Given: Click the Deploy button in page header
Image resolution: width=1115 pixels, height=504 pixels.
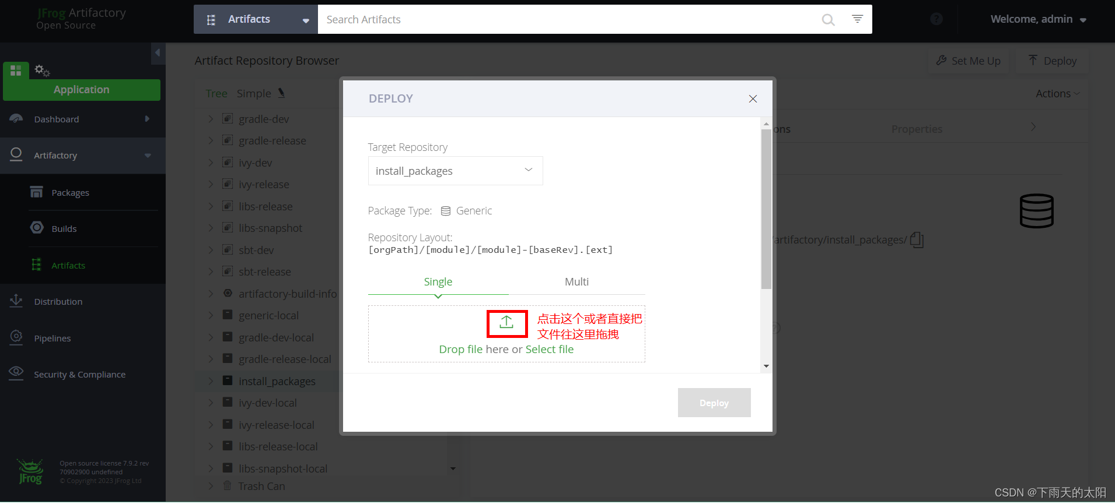Looking at the screenshot, I should tap(1053, 61).
